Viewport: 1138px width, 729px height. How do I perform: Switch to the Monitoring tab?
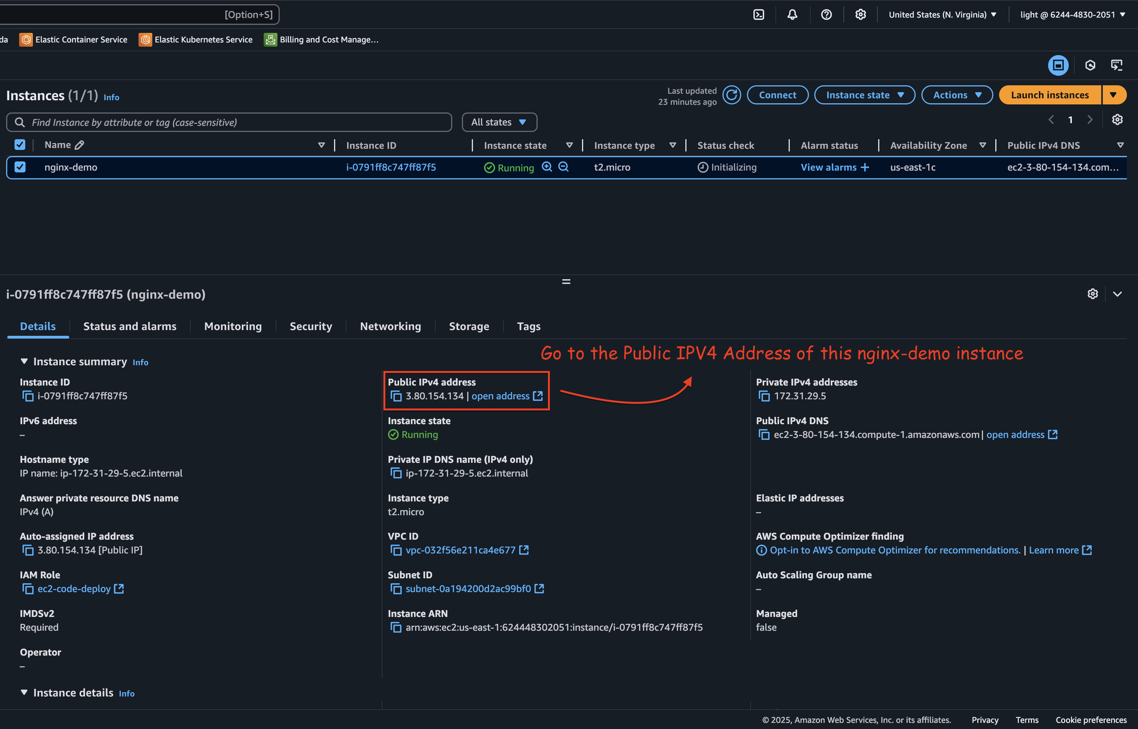[233, 326]
